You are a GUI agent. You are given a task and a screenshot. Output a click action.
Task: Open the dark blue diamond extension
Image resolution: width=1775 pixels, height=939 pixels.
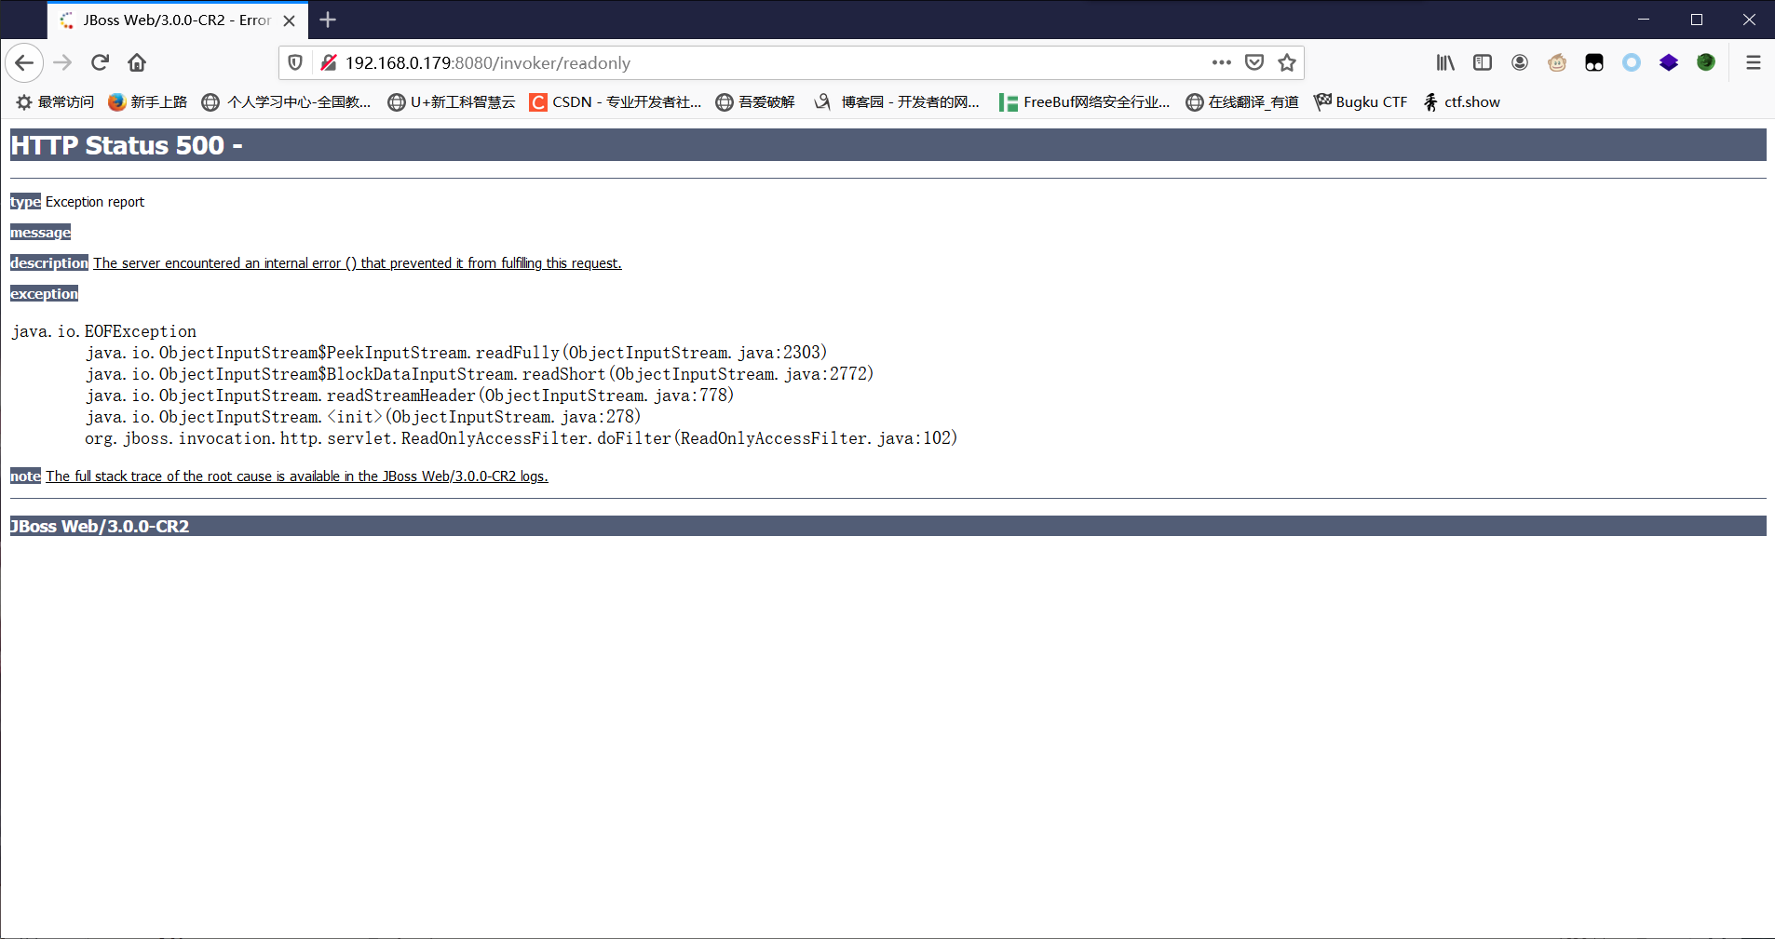1669,62
